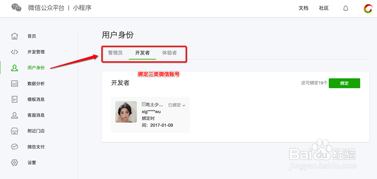Image resolution: width=377 pixels, height=179 pixels.
Task: Open the 文档 link in header
Action: 303,8
